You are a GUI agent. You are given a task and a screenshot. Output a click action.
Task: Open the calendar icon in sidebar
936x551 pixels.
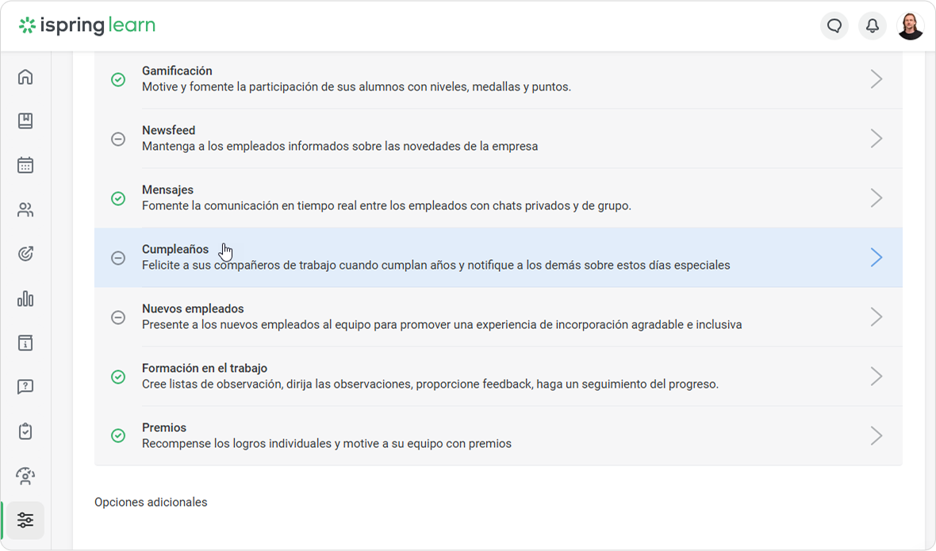pyautogui.click(x=25, y=166)
